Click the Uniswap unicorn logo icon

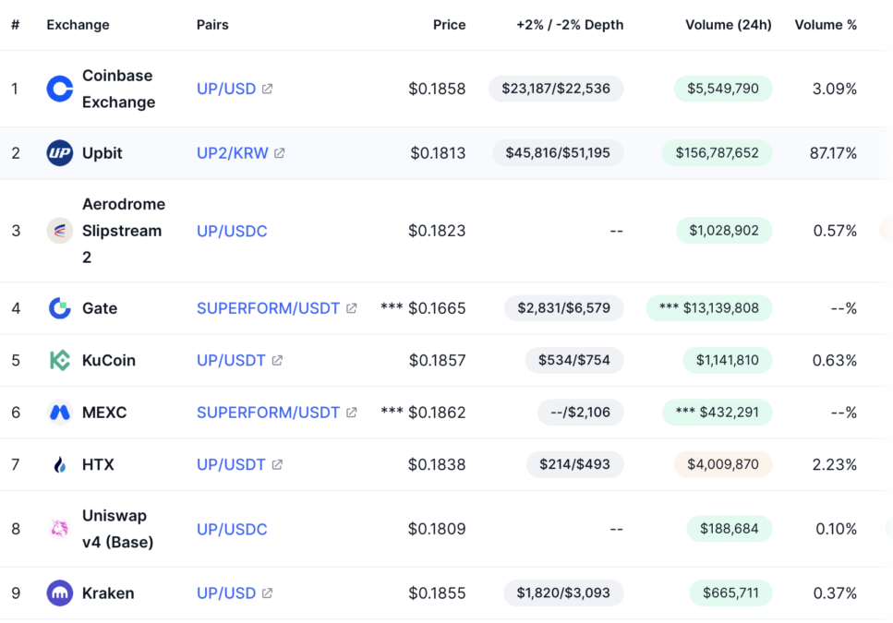[x=60, y=529]
